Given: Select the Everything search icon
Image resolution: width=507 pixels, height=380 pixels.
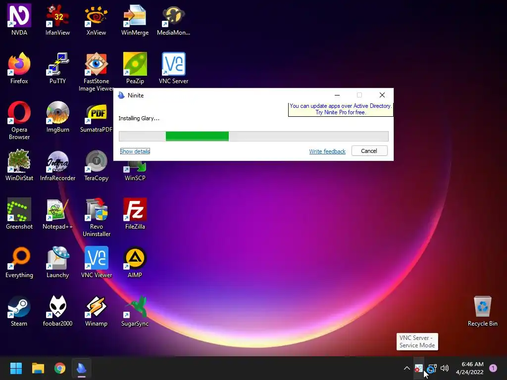Looking at the screenshot, I should [19, 262].
